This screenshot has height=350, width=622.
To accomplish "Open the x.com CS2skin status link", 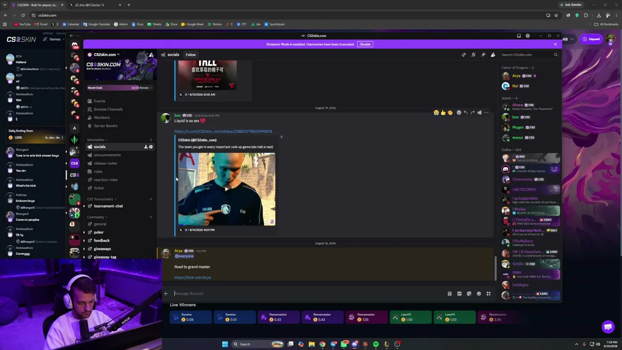I will click(x=224, y=131).
